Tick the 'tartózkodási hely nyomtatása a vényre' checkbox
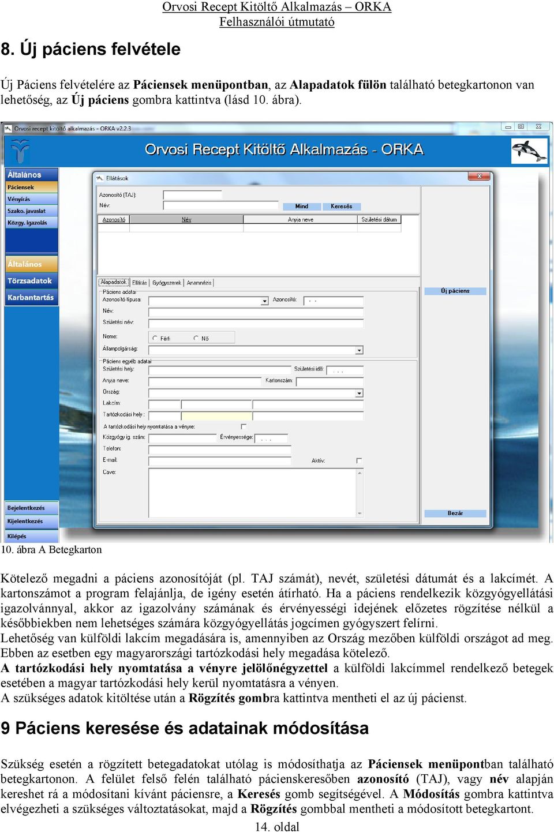This screenshot has height=832, width=554. (244, 427)
